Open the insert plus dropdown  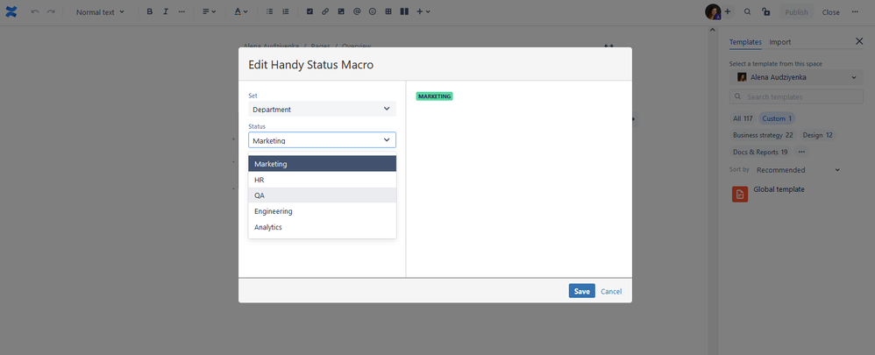point(423,11)
